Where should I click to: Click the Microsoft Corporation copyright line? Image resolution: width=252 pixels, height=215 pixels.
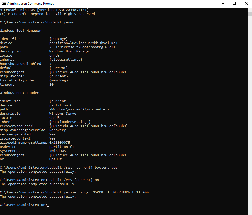[48, 14]
